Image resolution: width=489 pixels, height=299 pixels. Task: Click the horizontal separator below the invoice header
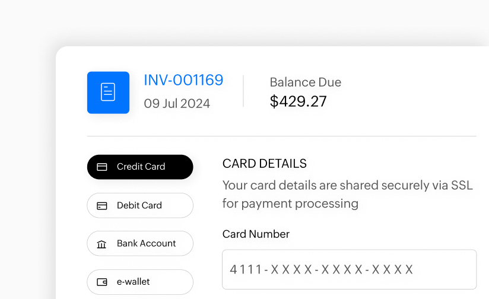281,136
